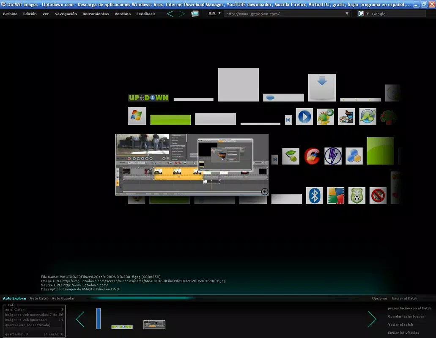Click the Source URL text line
Screen dimensions: 436x338
point(74,285)
